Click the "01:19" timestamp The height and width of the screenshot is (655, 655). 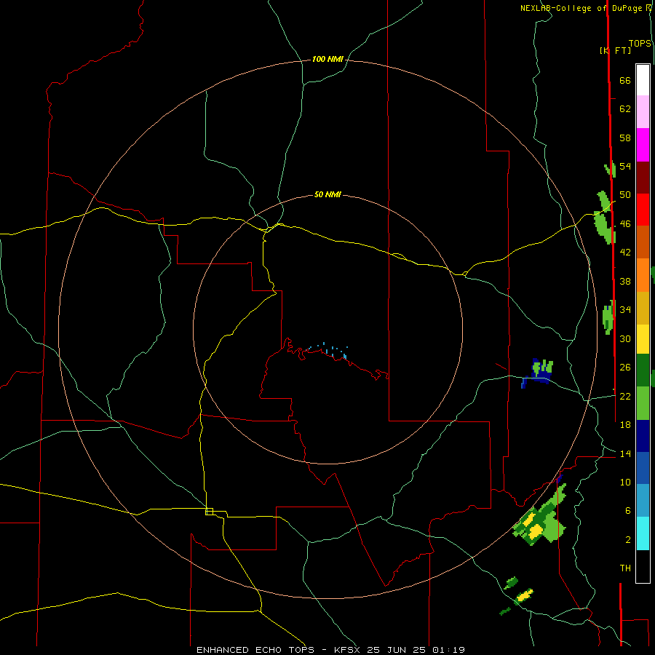click(448, 650)
